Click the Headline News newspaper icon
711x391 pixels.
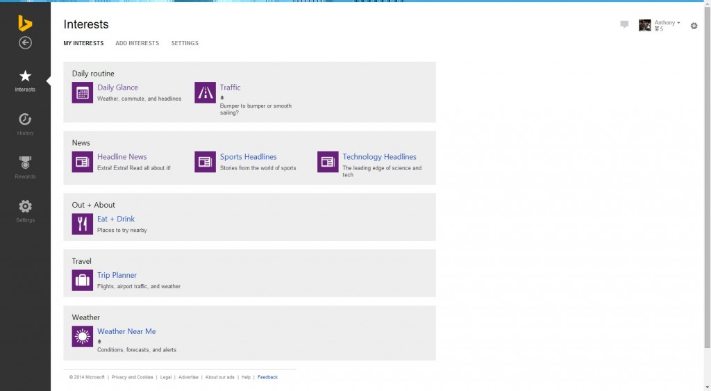coord(83,162)
